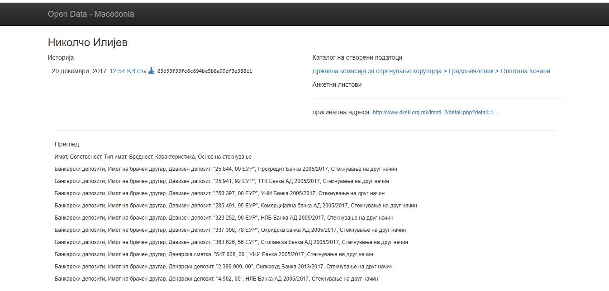Image resolution: width=609 pixels, height=291 pixels.
Task: Click the 29 декември, 2017 date entry
Action: pyautogui.click(x=79, y=71)
